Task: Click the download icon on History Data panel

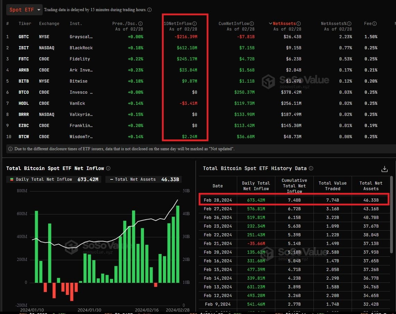Action: pyautogui.click(x=384, y=169)
